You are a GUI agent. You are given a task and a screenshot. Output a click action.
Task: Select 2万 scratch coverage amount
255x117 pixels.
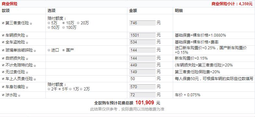coord(81,89)
